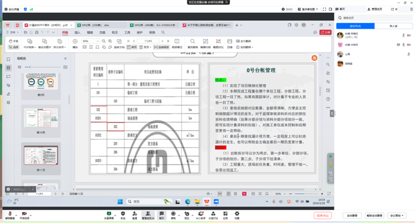Image resolution: width=415 pixels, height=223 pixels.
Task: Open thumbnail panel icon in left sidebar
Action: pos(8,68)
